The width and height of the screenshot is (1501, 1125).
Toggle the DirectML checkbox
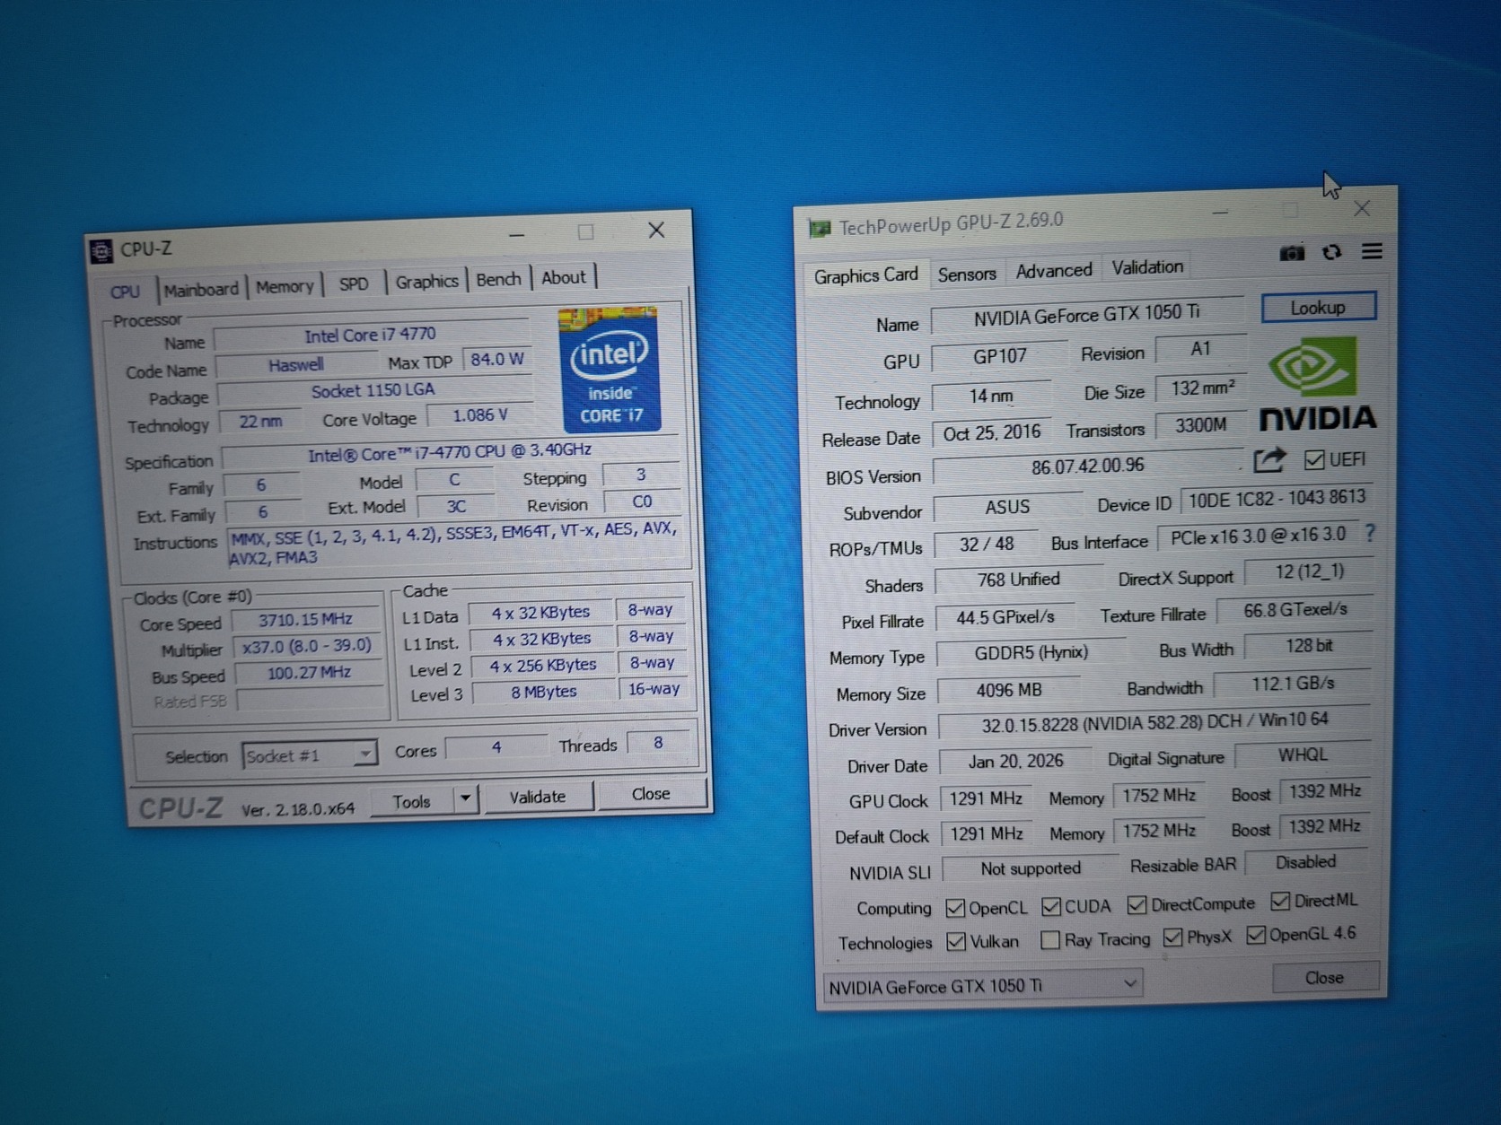pyautogui.click(x=1280, y=901)
